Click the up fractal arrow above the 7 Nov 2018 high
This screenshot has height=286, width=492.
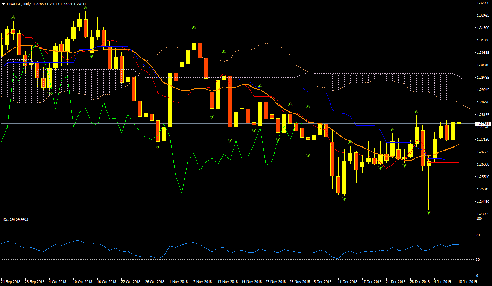click(194, 27)
